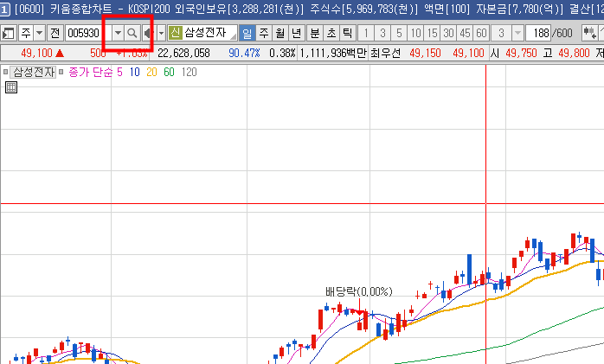Select the 일 daily chart period
Image resolution: width=604 pixels, height=364 pixels.
coord(247,34)
